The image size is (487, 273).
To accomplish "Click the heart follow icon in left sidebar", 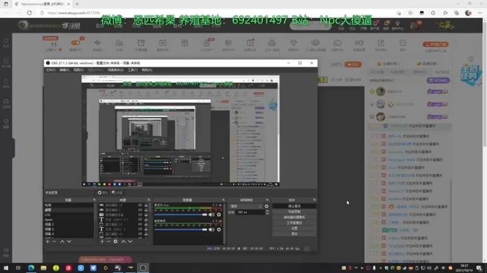I will (6, 41).
